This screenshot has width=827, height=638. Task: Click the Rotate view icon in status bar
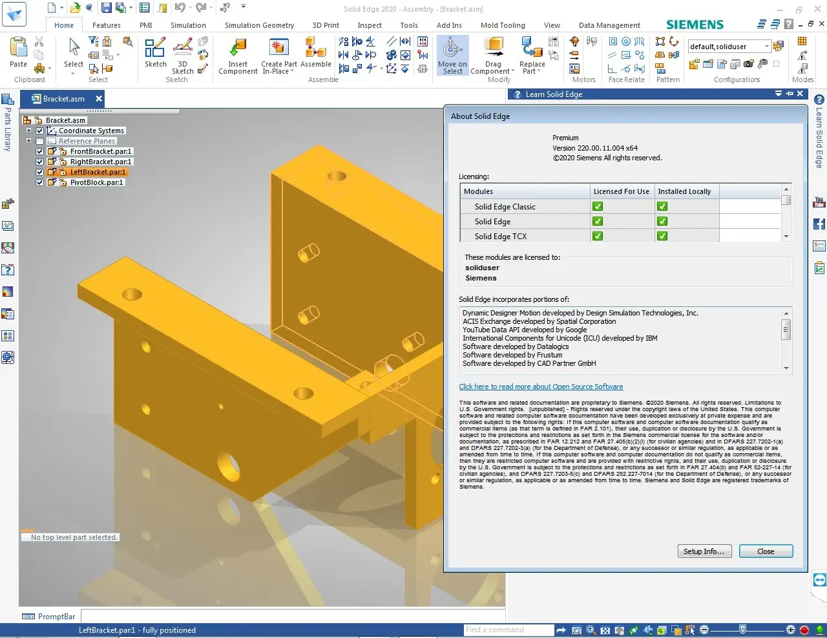(x=634, y=630)
